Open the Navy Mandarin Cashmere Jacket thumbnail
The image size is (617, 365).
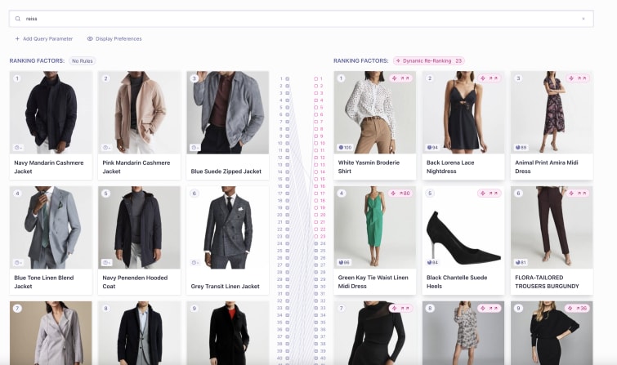tap(51, 112)
